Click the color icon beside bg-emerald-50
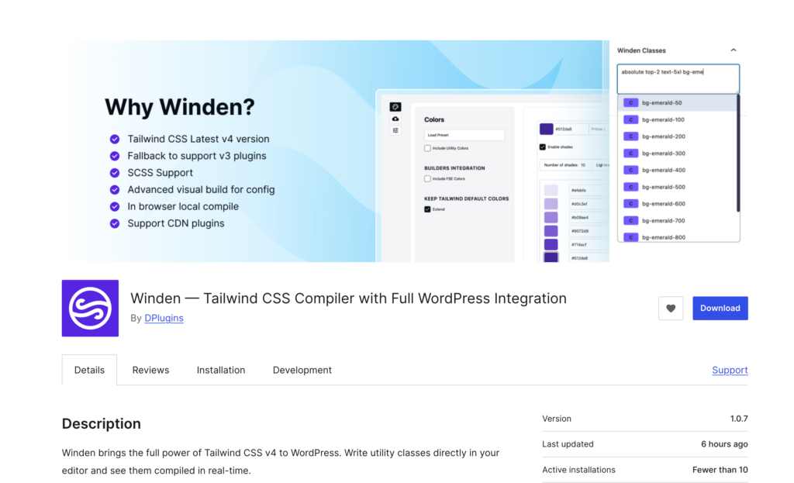Screen dimensions: 794x483 [630, 103]
